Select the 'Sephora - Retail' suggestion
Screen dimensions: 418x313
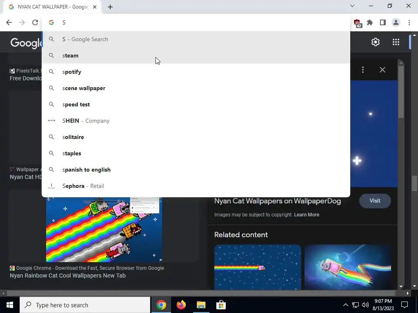point(196,186)
